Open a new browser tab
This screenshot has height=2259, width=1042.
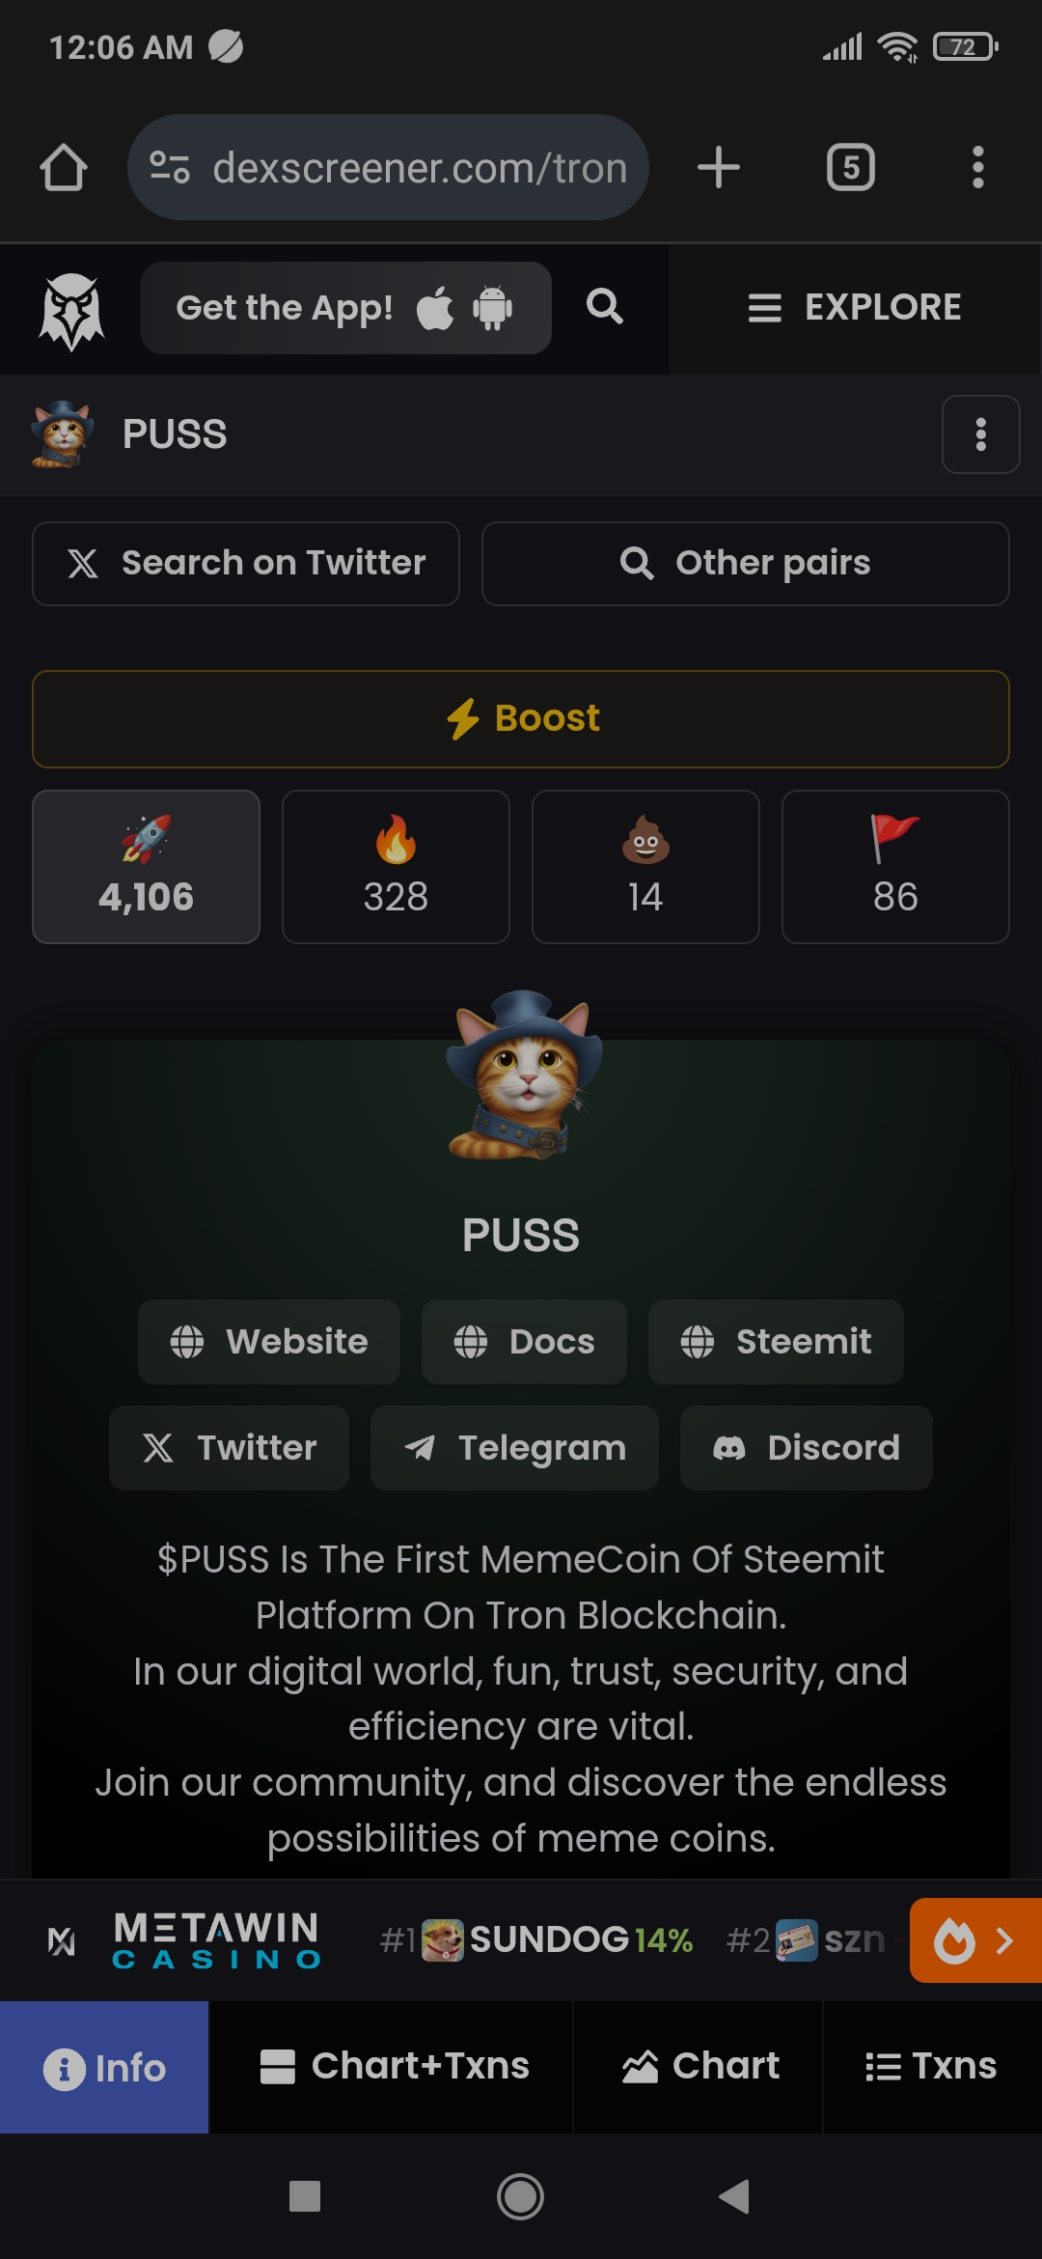point(719,167)
